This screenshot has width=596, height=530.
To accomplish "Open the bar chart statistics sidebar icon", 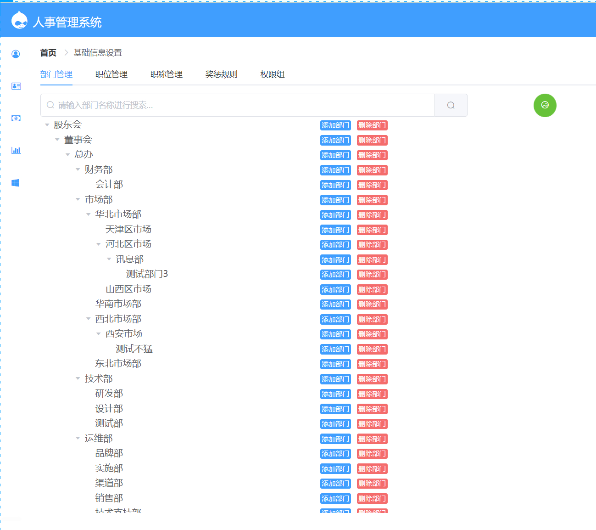I will click(x=16, y=150).
